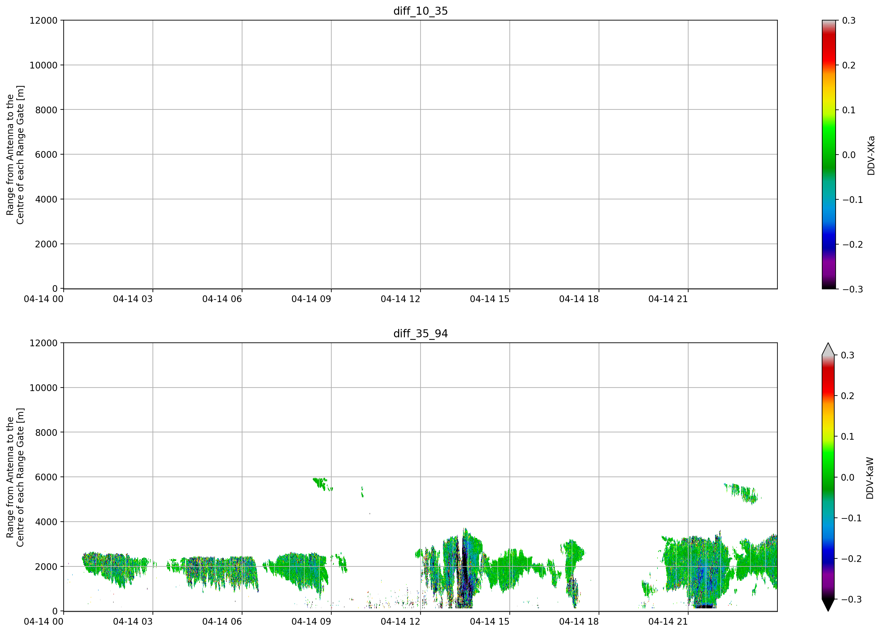Click the 6000 y-tick on diff_10_35 plot
This screenshot has width=882, height=633.
(46, 155)
